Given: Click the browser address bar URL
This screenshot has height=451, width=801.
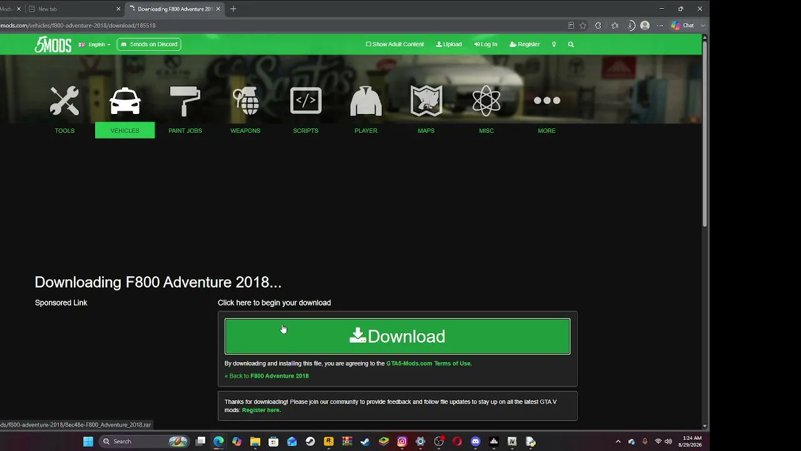Looking at the screenshot, I should click(78, 26).
